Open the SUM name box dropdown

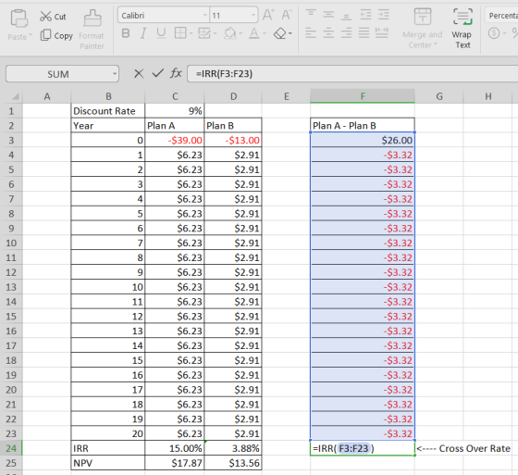click(x=115, y=74)
